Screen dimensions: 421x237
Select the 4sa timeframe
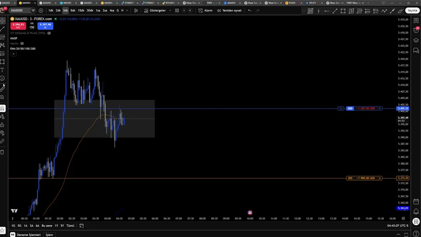pyautogui.click(x=112, y=11)
